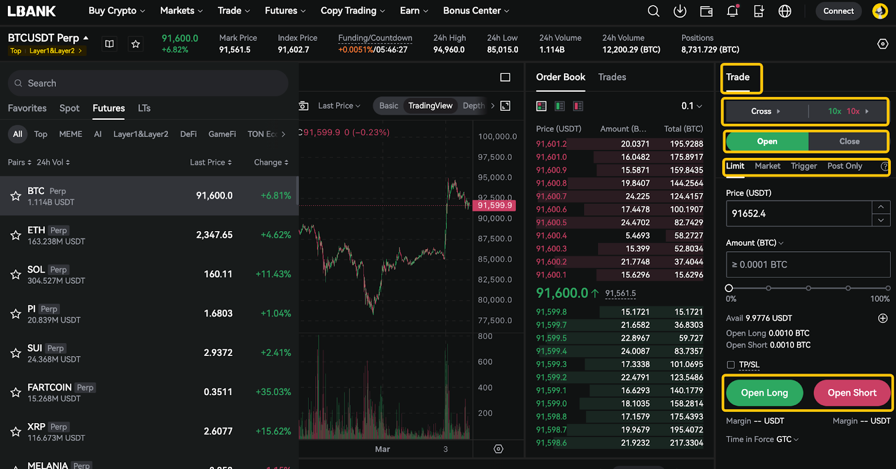Click the Layer1&Layer2 tag link
The height and width of the screenshot is (469, 896).
click(55, 51)
